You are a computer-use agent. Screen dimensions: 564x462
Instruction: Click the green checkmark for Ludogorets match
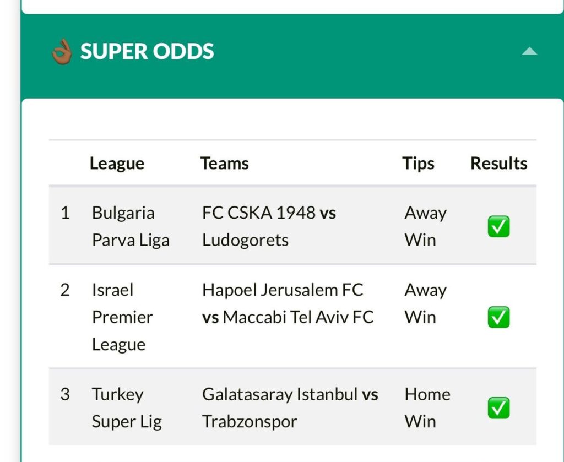498,226
